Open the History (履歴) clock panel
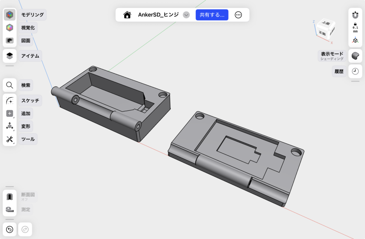Screen dimensions: 365x239 [355, 71]
